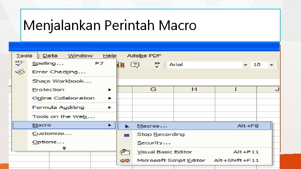Screen dimensions: 301x169
Task: Select Visual Basic Editor entry
Action: (194, 152)
